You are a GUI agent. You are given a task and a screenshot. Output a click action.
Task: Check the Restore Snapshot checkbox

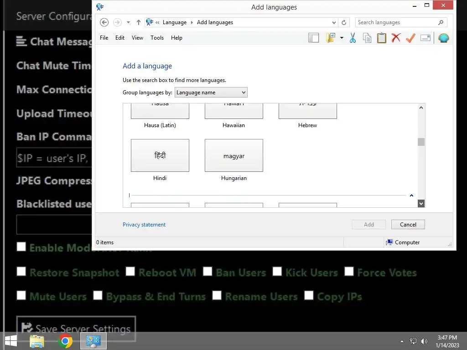pos(21,272)
